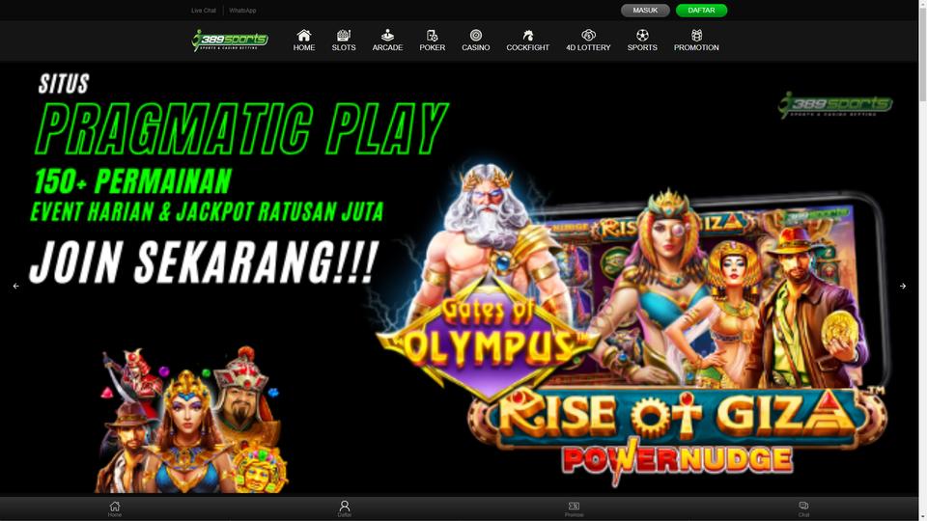Select the POKER menu item
The image size is (927, 521).
433,41
